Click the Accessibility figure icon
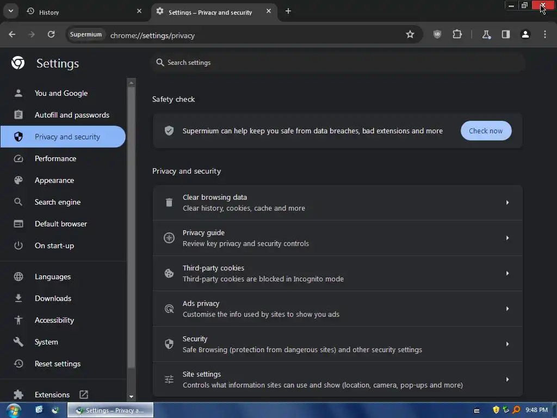 tap(18, 320)
